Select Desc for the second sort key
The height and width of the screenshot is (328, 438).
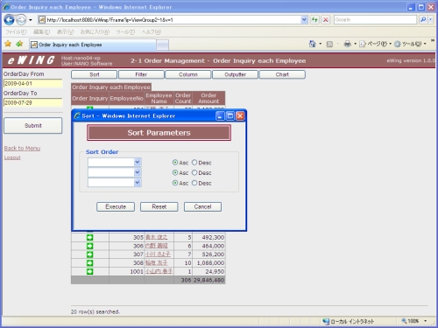tap(194, 172)
